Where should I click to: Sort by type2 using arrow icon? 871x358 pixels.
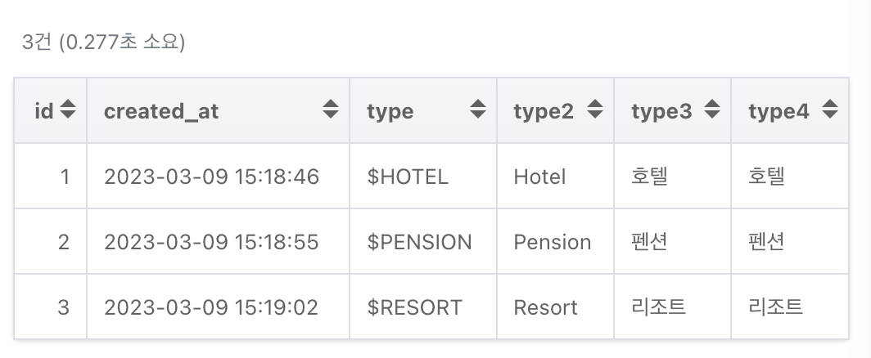click(x=595, y=110)
